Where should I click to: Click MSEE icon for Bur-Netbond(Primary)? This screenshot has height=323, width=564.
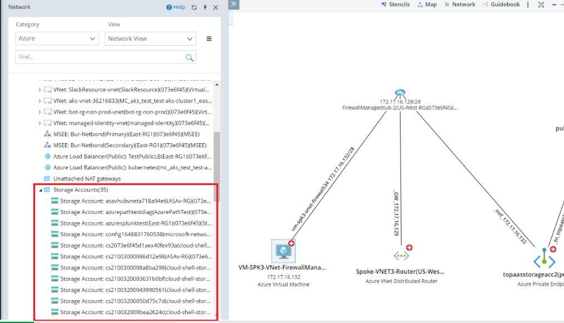coord(47,134)
